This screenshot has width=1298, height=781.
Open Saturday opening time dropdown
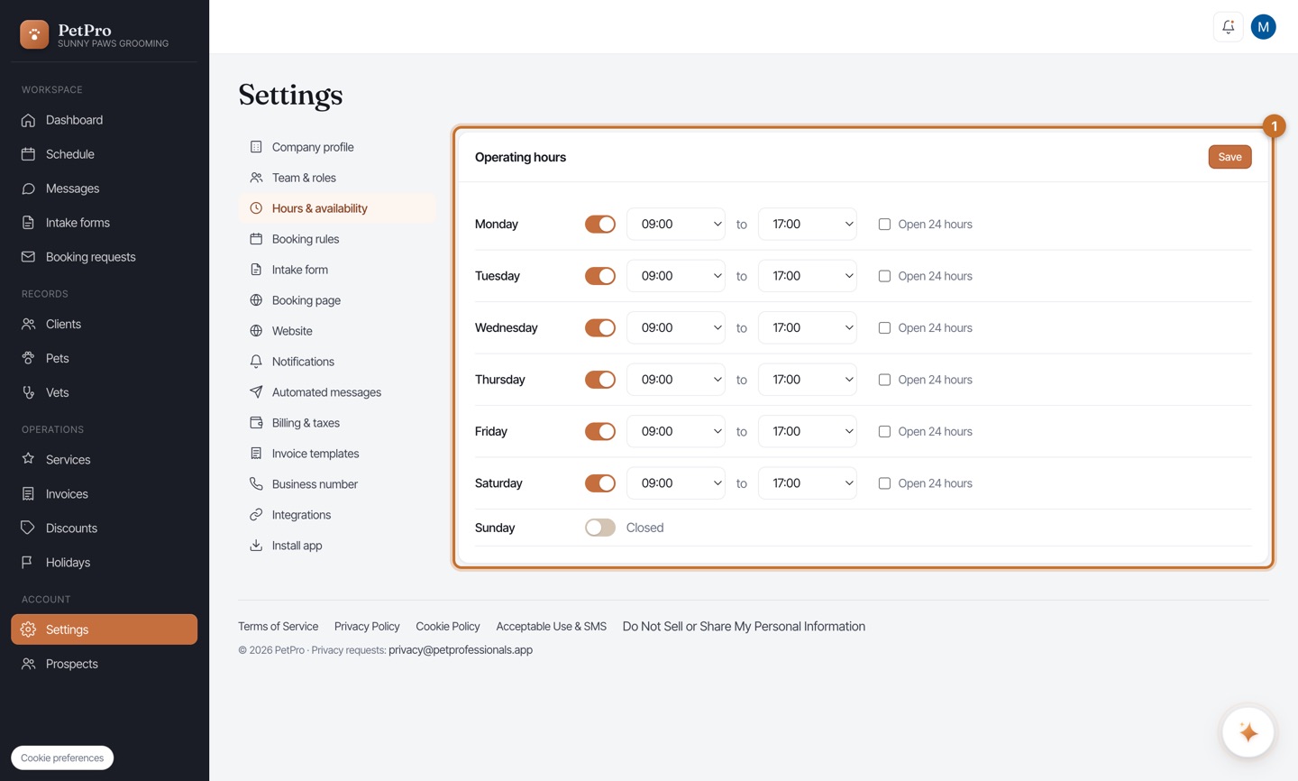click(x=676, y=483)
